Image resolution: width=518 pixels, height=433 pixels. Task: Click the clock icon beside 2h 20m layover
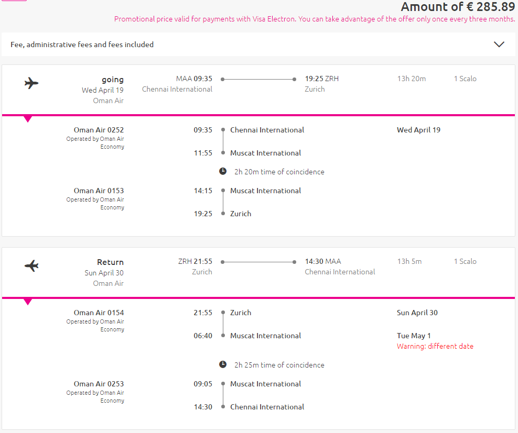click(223, 171)
